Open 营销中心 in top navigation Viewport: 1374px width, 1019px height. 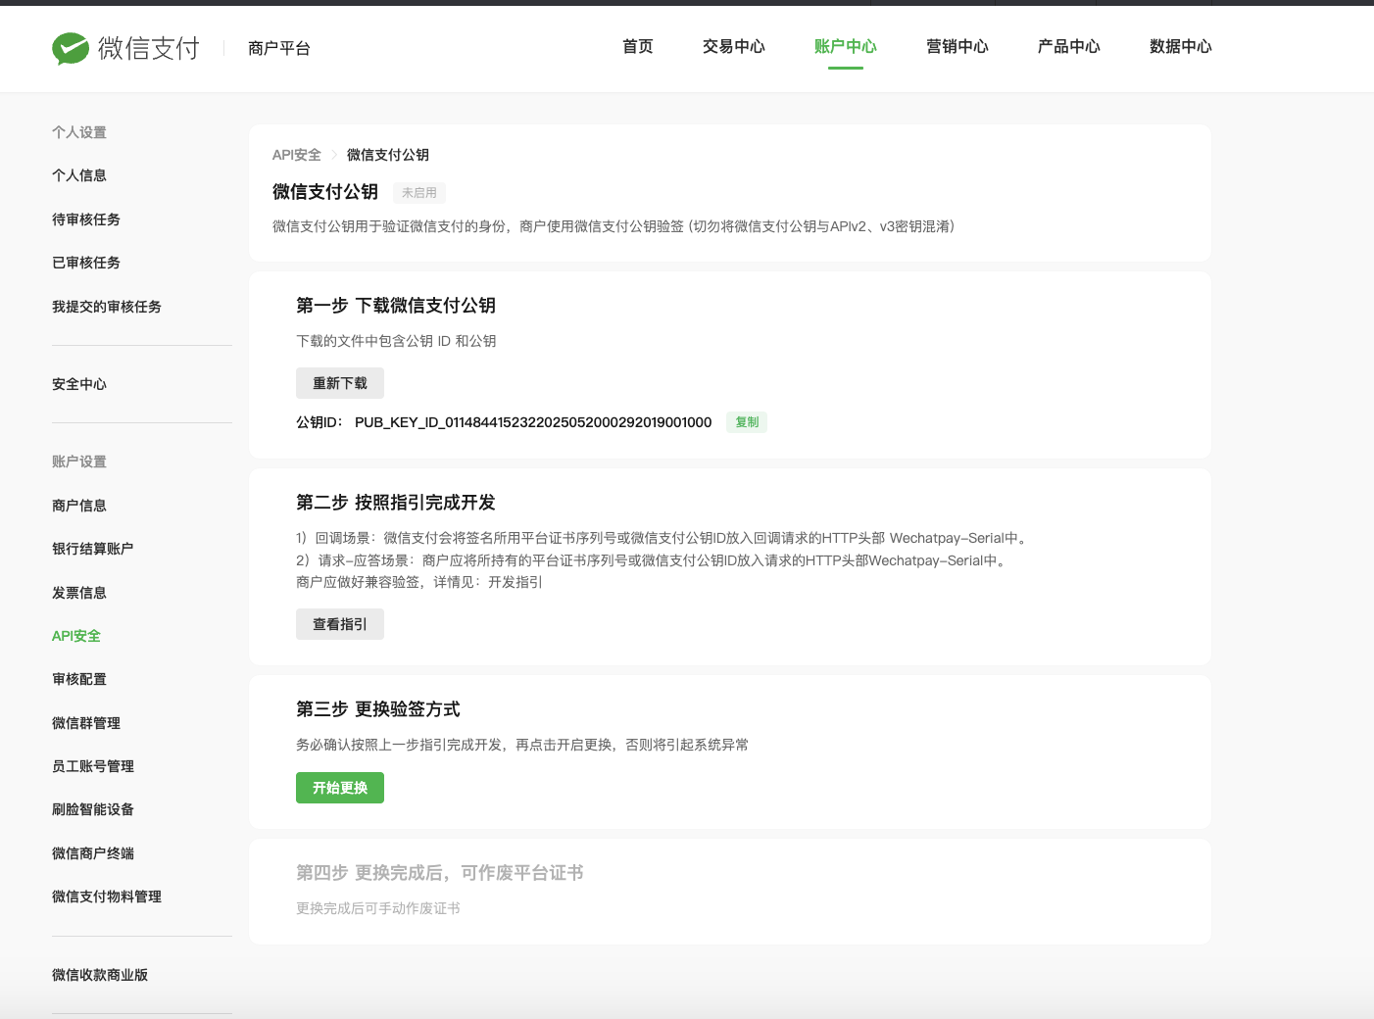point(957,47)
